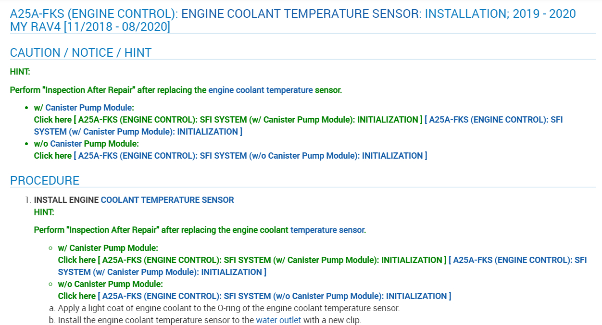
Task: Open the blue "engine coolant temperature" link in the top hint sentence
Action: [260, 90]
